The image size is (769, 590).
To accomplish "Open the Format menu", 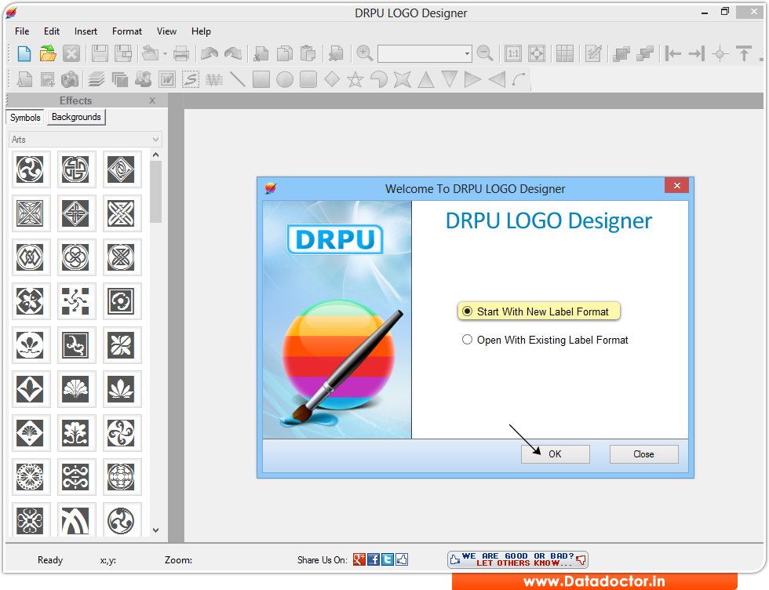I will [x=126, y=31].
